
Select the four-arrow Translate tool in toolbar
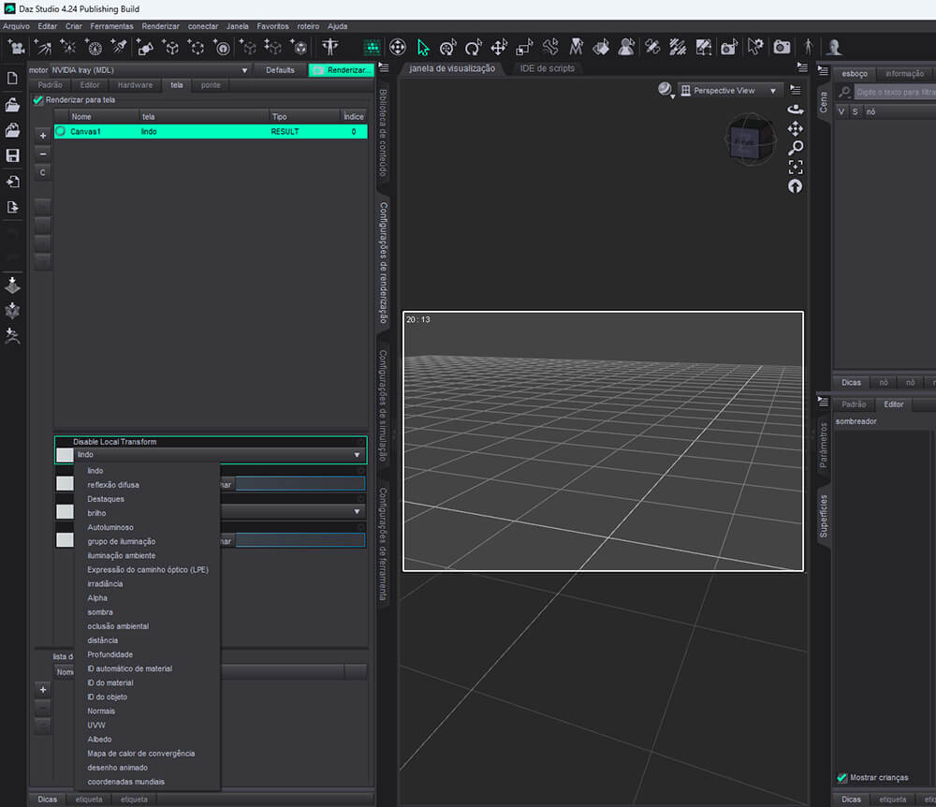(x=499, y=47)
